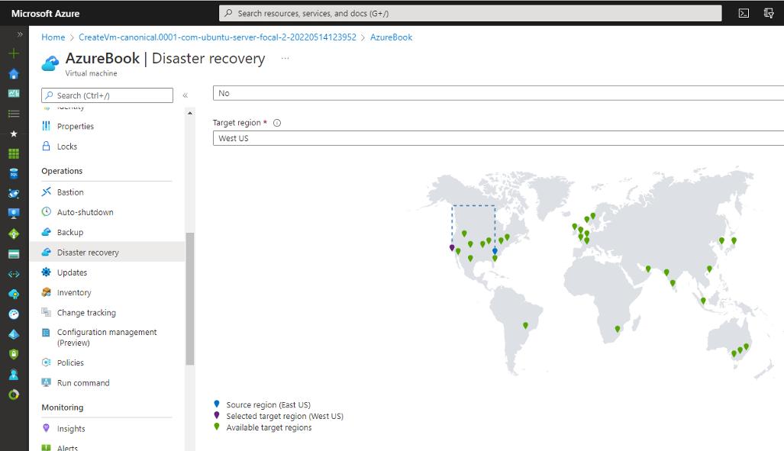Open the dropdown showing No
The width and height of the screenshot is (784, 451).
pos(498,93)
